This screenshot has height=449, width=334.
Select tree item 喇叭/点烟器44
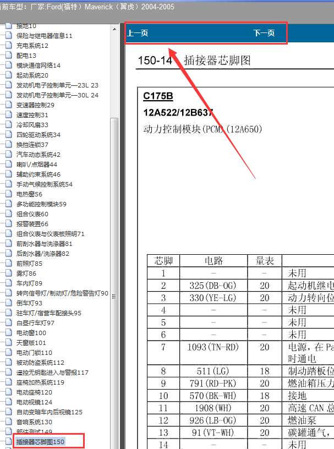pyautogui.click(x=37, y=165)
